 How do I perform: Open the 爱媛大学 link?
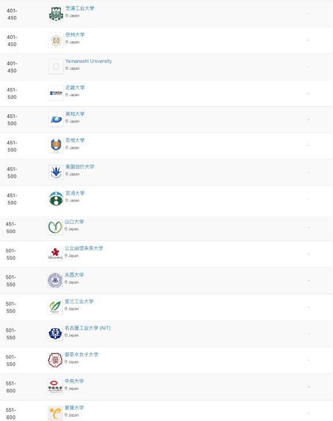(x=74, y=408)
